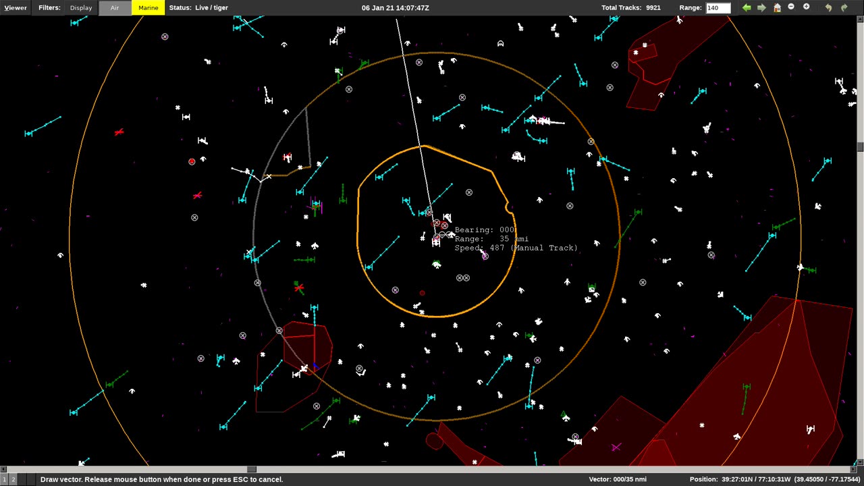Select the magenta X track symbol
864x486 pixels.
point(616,448)
